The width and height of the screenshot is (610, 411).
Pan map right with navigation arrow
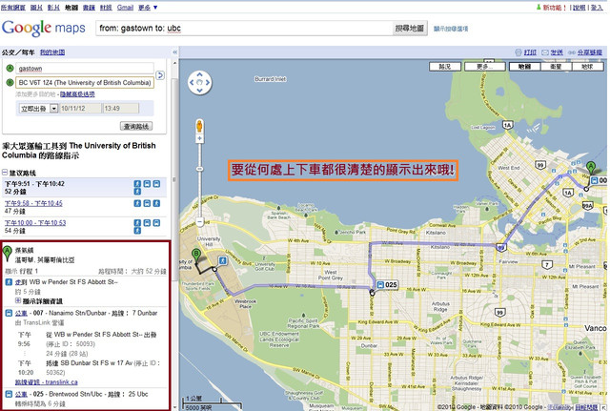208,83
